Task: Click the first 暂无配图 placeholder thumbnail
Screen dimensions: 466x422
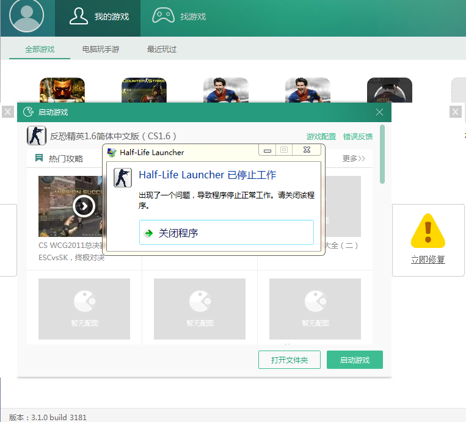Action: coord(84,309)
